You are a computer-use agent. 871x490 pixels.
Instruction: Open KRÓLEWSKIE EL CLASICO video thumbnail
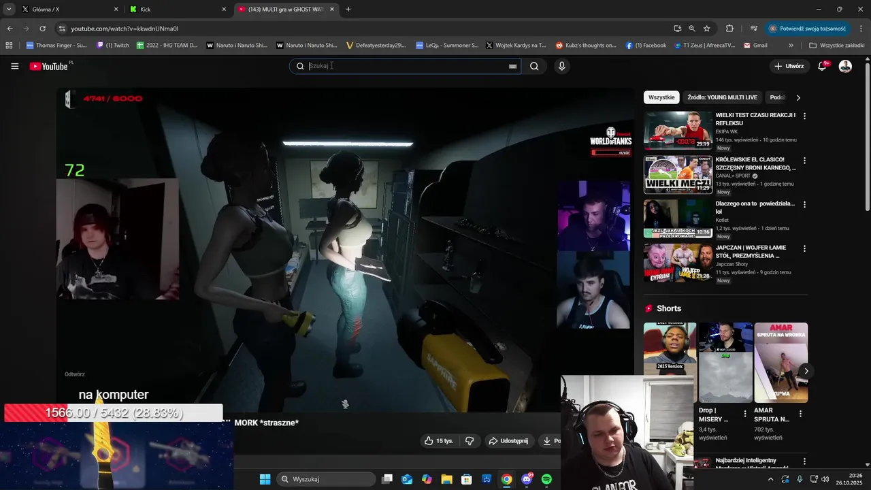coord(678,175)
